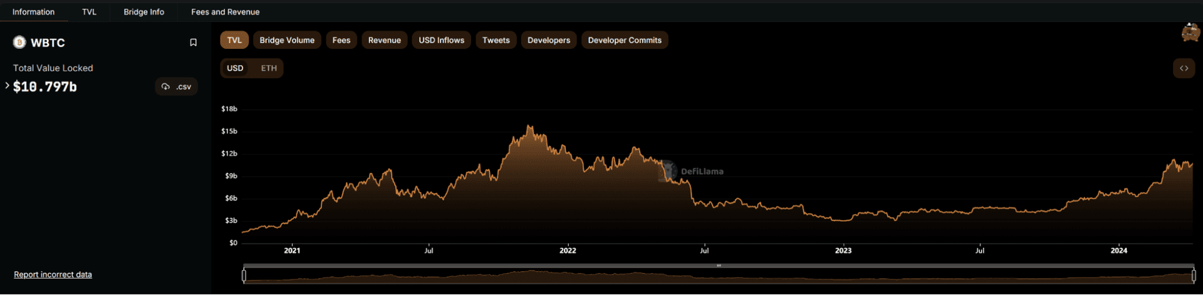Enable the Bridge Volume metric
This screenshot has width=1203, height=295.
pos(287,40)
